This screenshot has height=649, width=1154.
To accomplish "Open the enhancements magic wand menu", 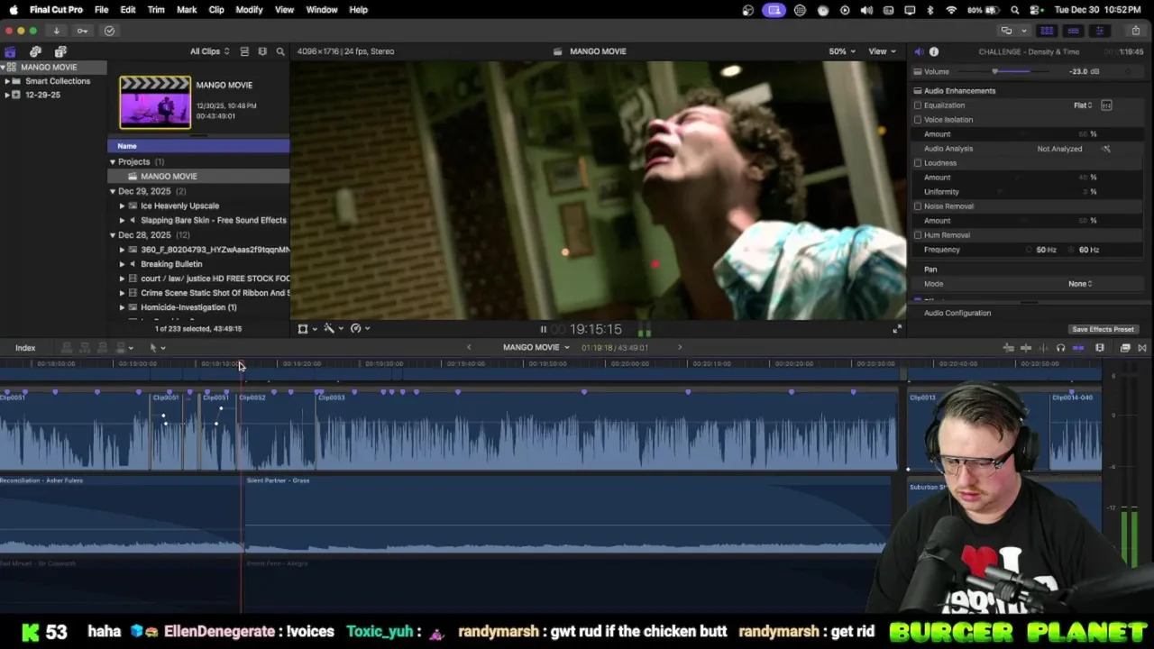I will pos(334,329).
